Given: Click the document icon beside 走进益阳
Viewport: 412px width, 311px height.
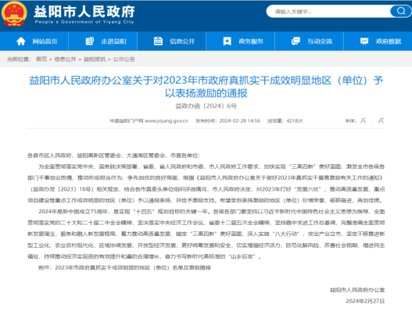Looking at the screenshot, I should coord(89,41).
